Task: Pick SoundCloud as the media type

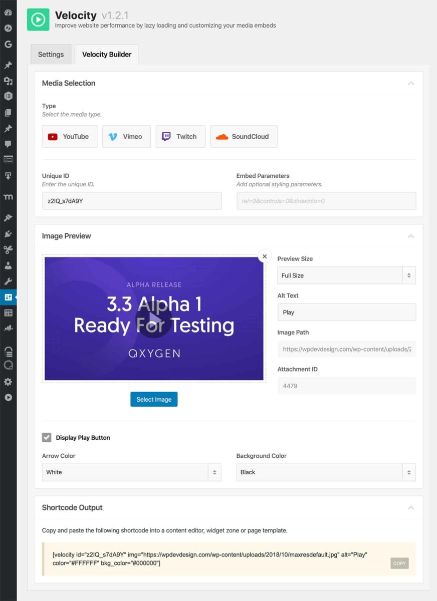Action: [244, 137]
